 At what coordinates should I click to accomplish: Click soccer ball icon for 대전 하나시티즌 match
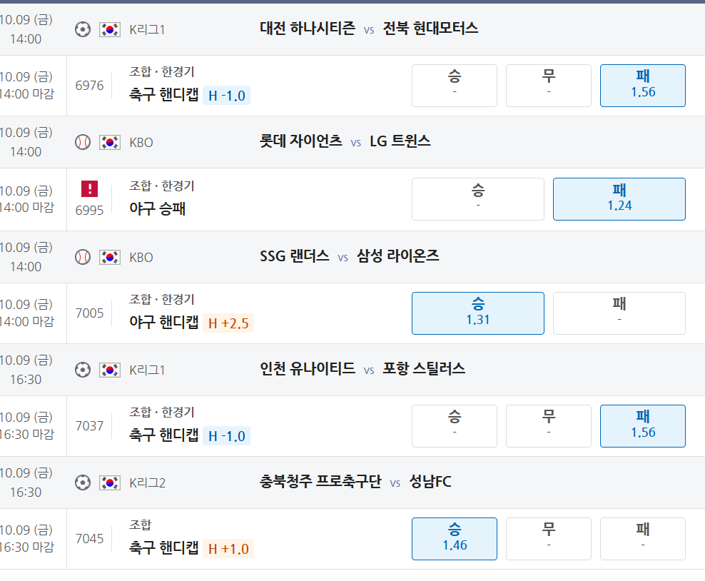point(83,30)
